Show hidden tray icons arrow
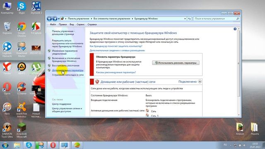This screenshot has width=265, height=149. [x=231, y=145]
